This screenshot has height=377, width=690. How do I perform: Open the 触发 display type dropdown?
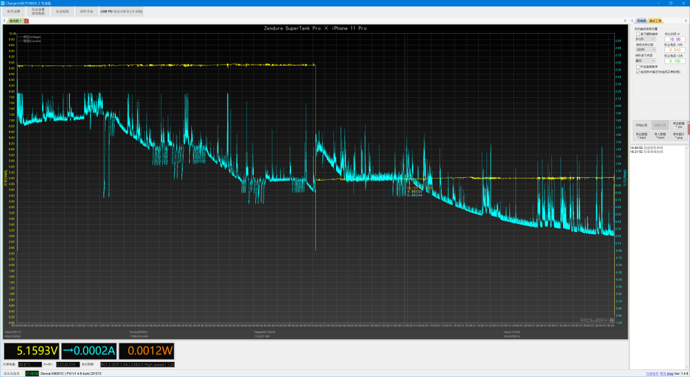(645, 61)
